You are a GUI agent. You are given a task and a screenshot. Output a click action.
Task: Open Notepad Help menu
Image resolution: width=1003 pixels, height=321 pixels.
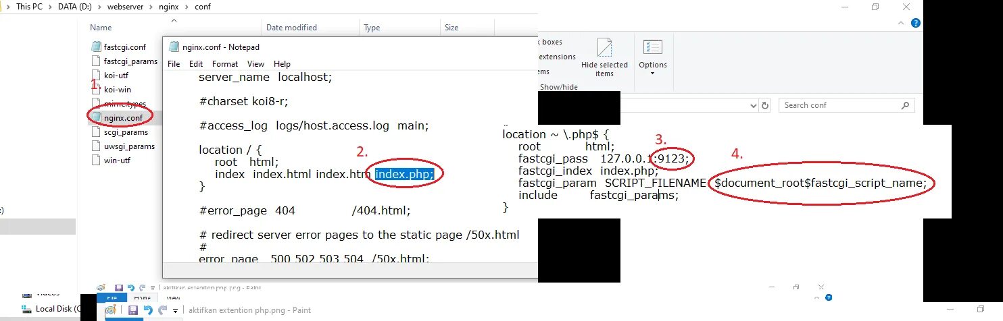[282, 64]
